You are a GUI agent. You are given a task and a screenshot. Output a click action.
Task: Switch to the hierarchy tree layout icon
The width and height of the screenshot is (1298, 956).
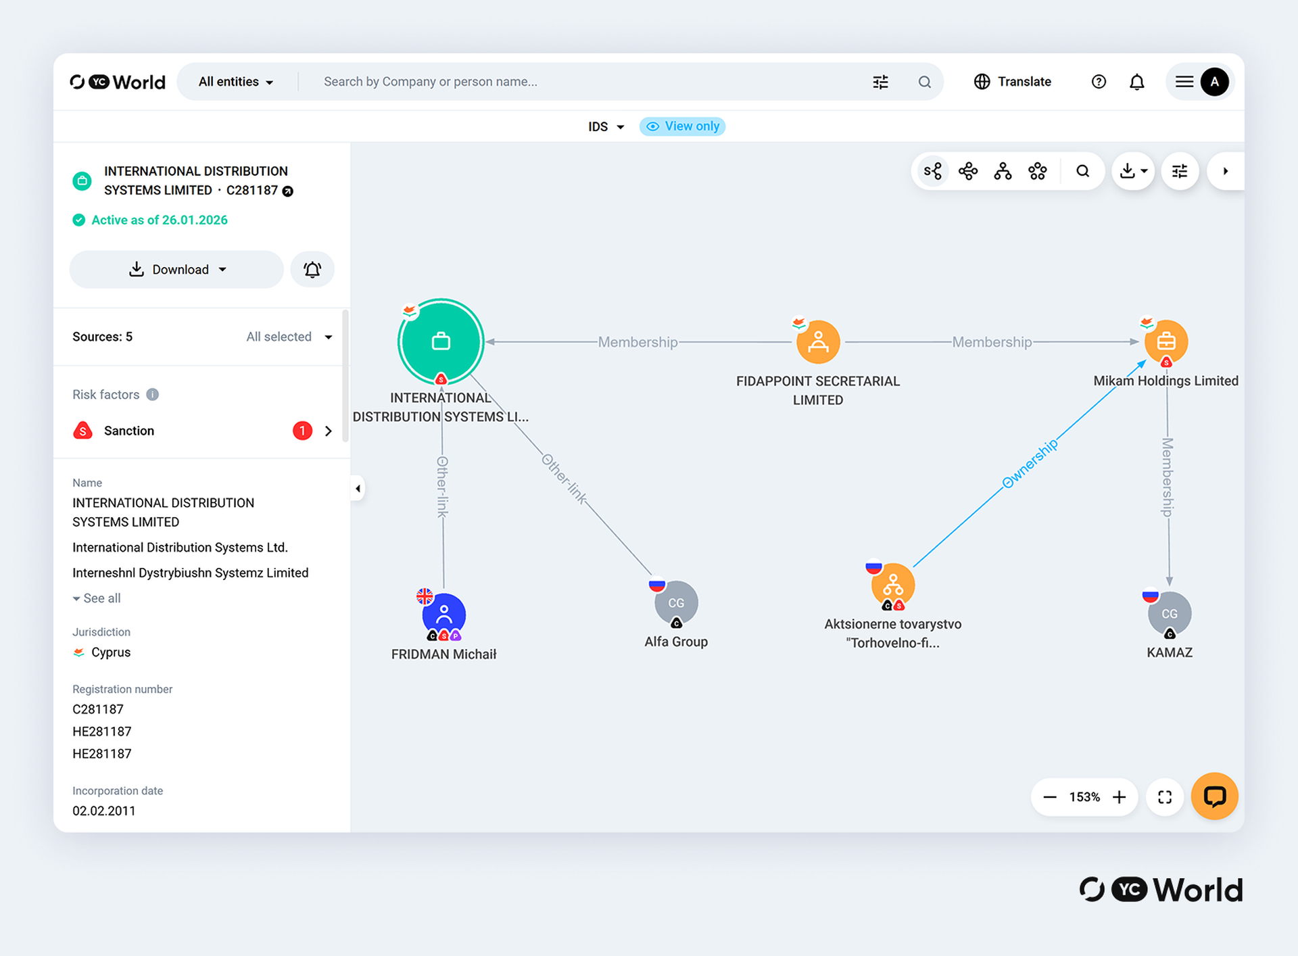click(1003, 171)
